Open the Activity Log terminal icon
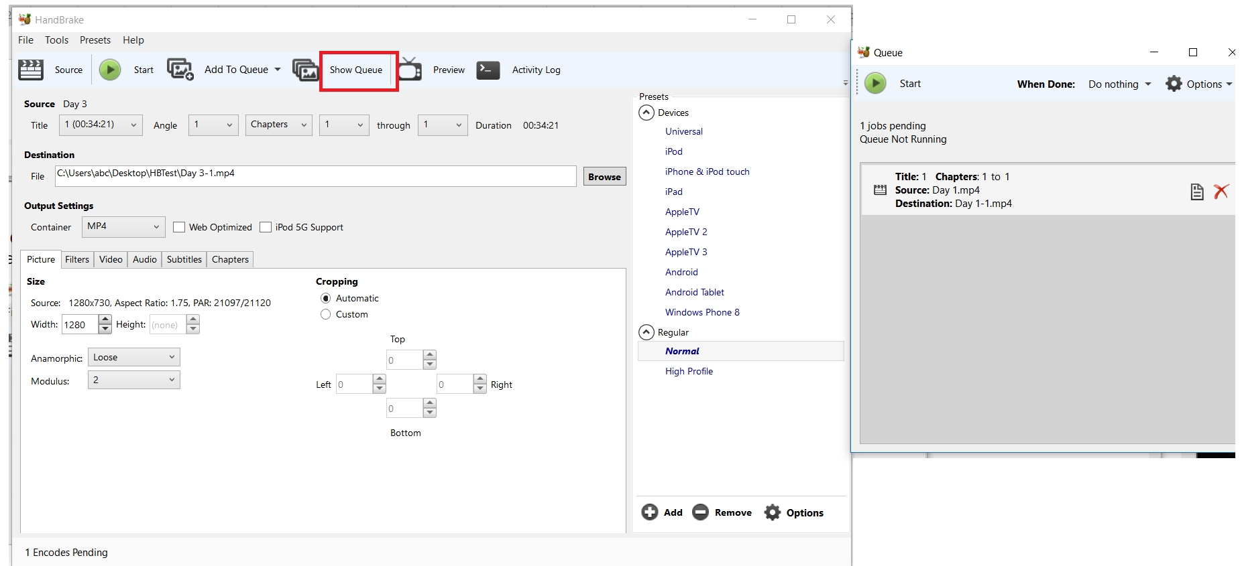Viewport: 1240px width, 566px height. click(488, 70)
